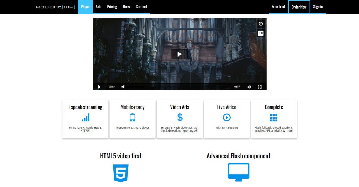Click the Advanced Flash component heading
This screenshot has height=187, width=359.
point(238,156)
